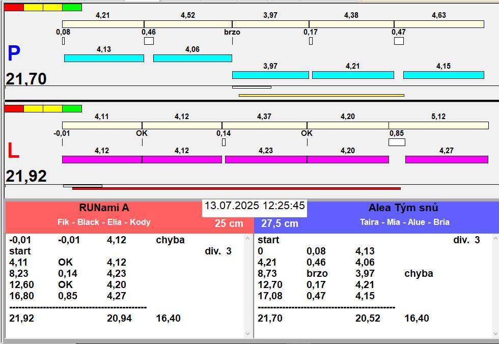Click brzo in the Alea Tým snů results table
Viewport: 499px width, 344px height.
[317, 274]
